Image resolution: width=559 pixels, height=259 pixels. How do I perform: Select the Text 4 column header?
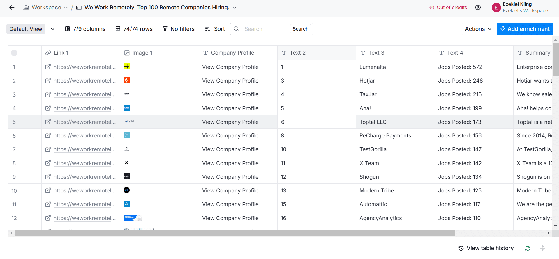[x=474, y=53]
